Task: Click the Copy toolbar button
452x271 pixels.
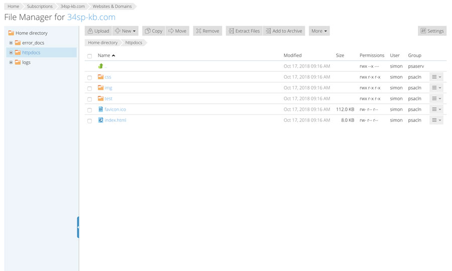Action: pos(154,31)
